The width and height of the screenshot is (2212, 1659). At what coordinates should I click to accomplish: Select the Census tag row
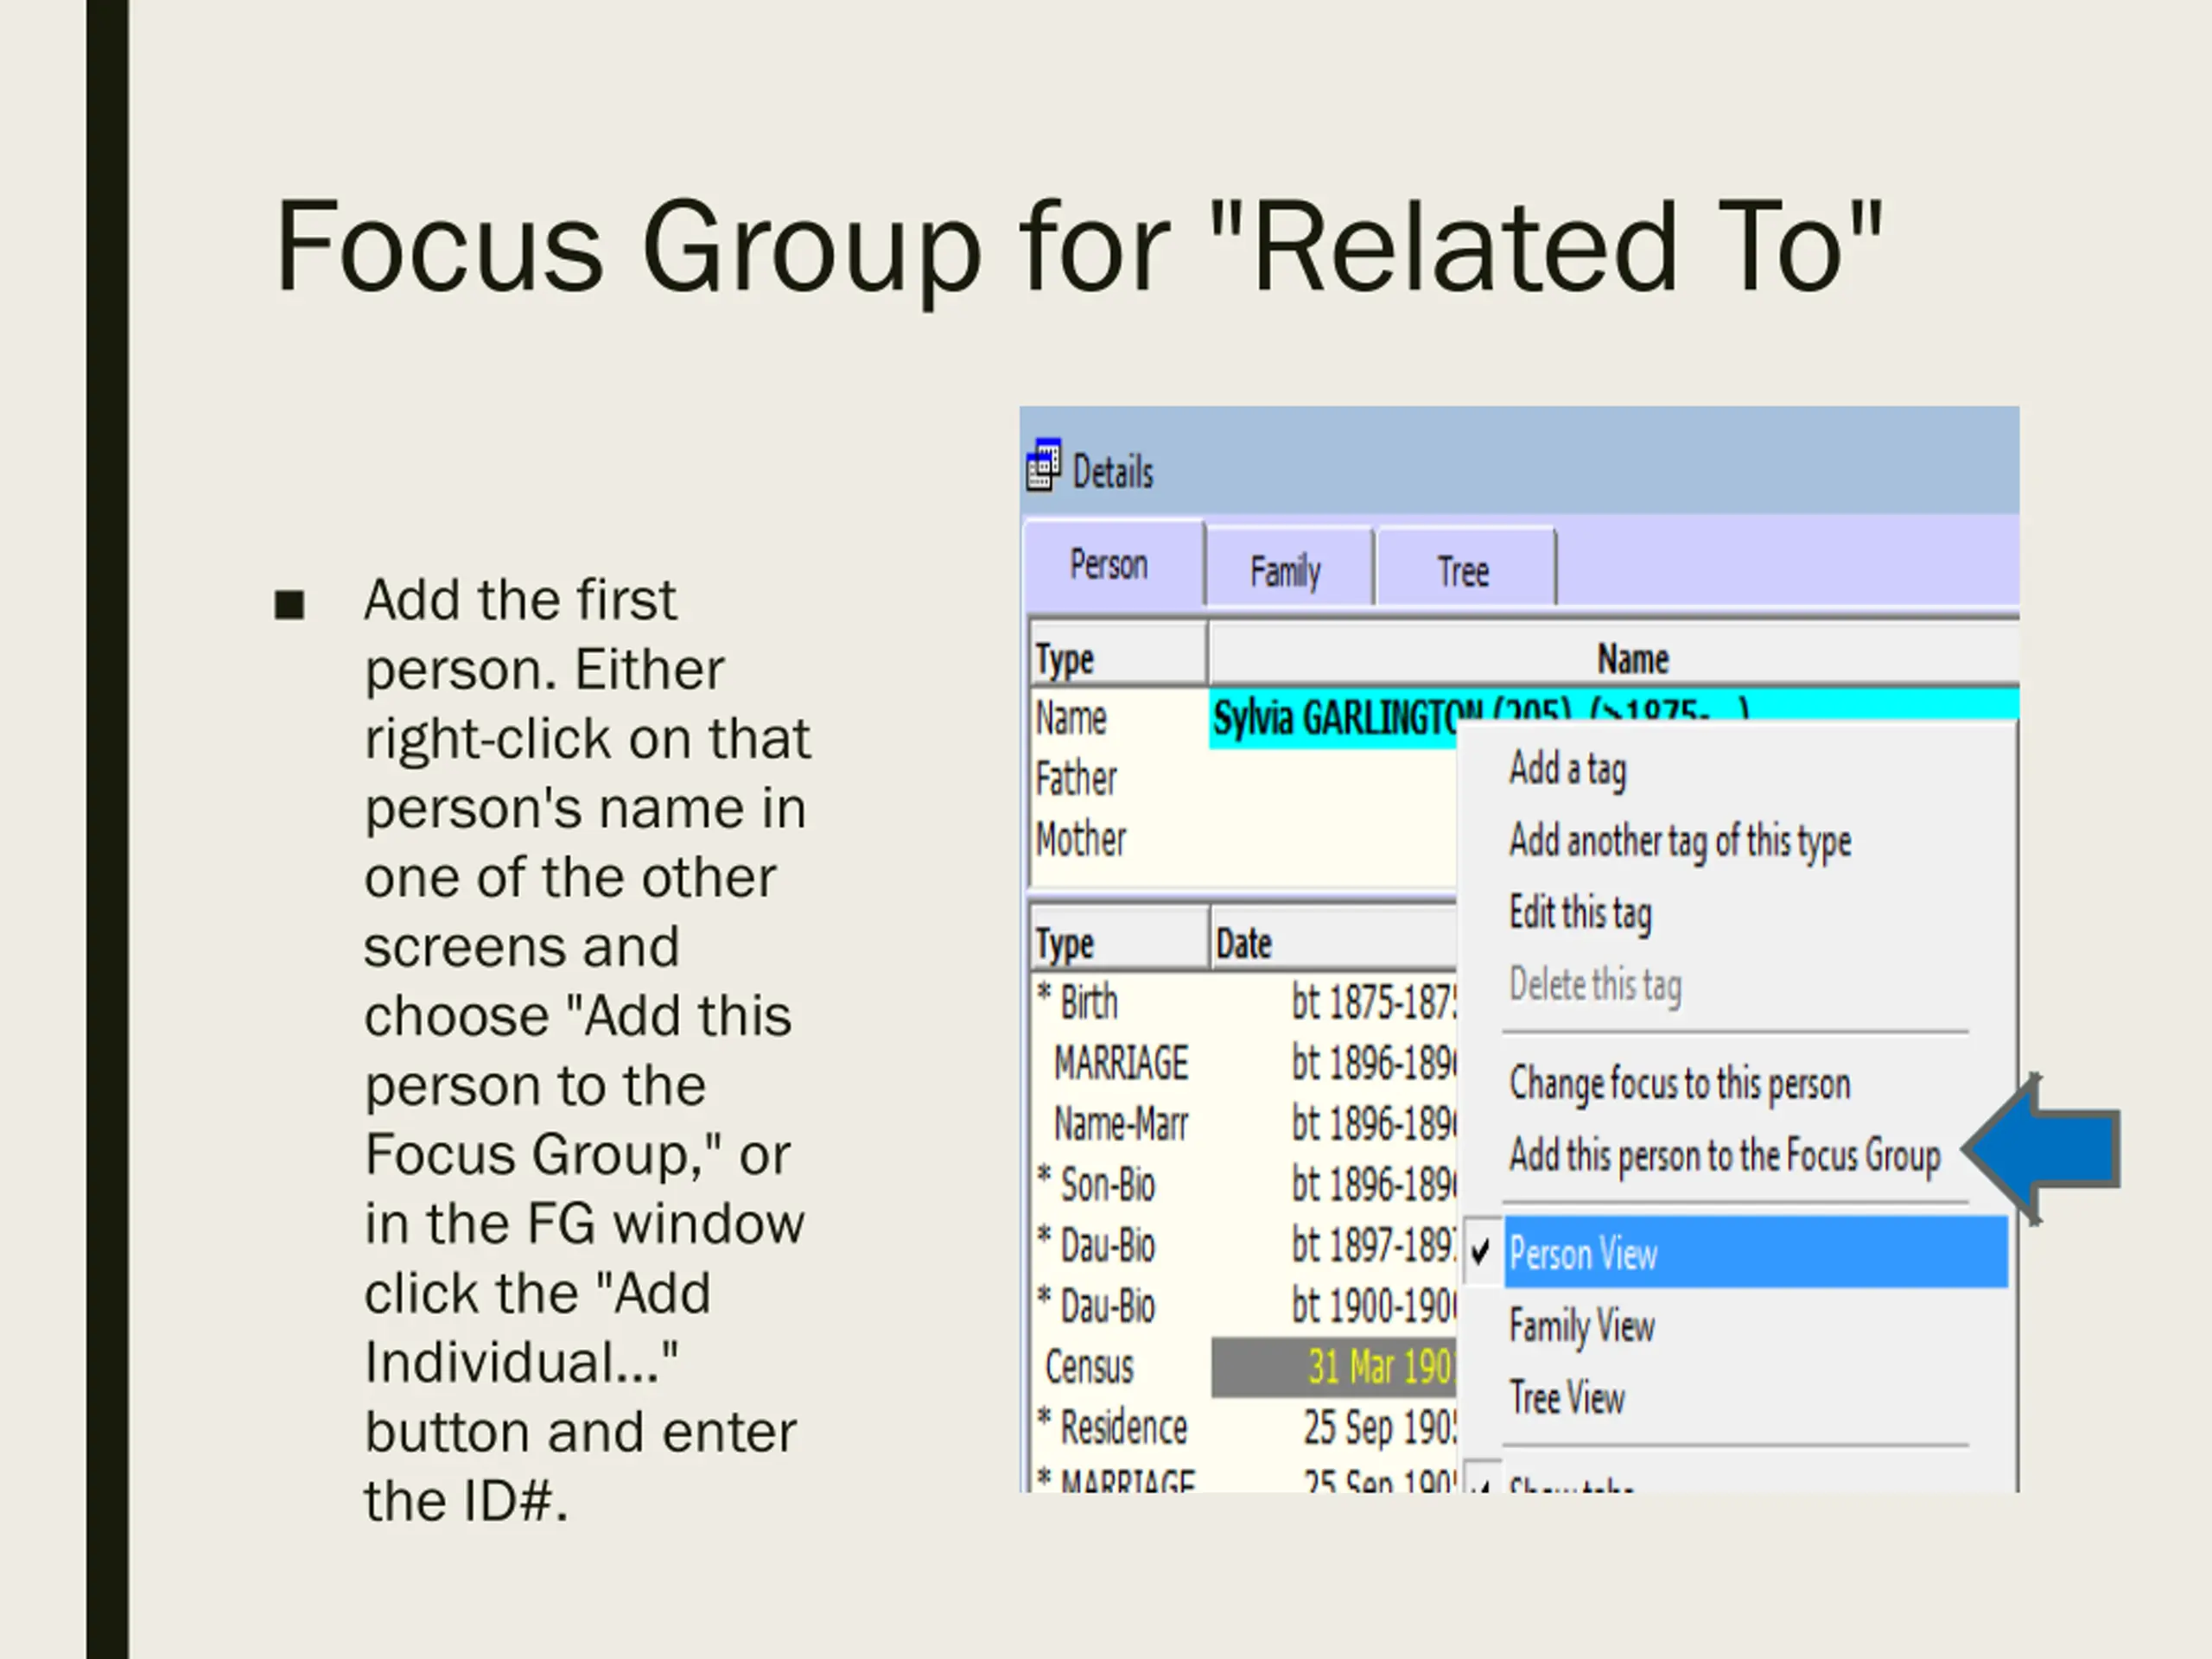(1089, 1367)
